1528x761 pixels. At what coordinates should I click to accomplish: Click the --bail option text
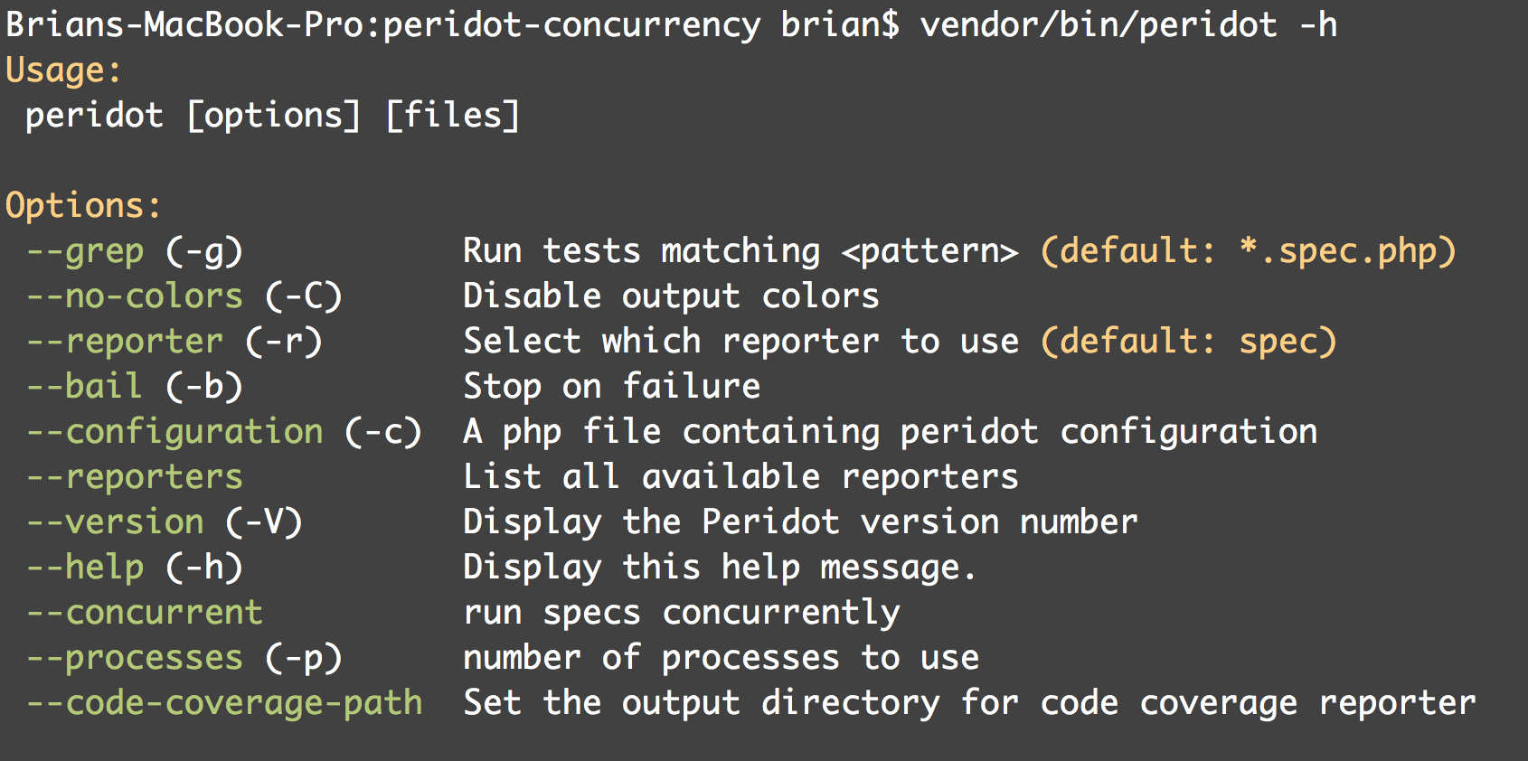tap(85, 387)
